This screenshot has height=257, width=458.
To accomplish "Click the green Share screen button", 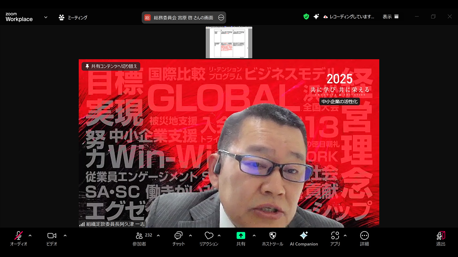I will (241, 239).
